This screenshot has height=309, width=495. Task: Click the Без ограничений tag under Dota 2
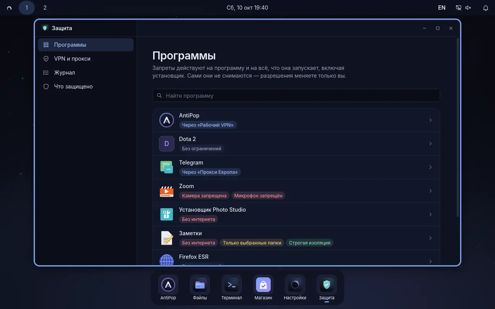click(202, 149)
